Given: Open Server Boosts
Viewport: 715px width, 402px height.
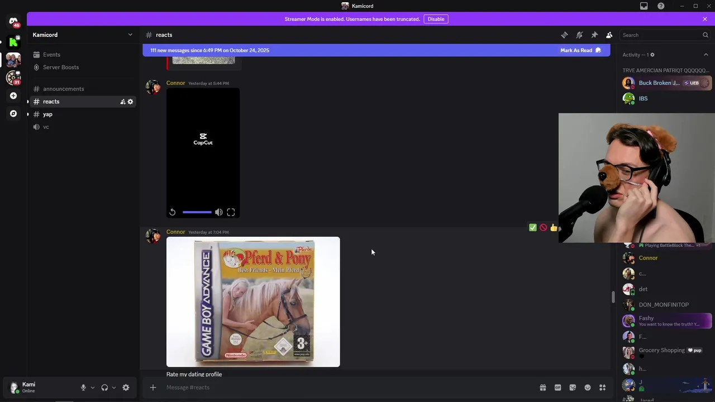Looking at the screenshot, I should 83,67.
